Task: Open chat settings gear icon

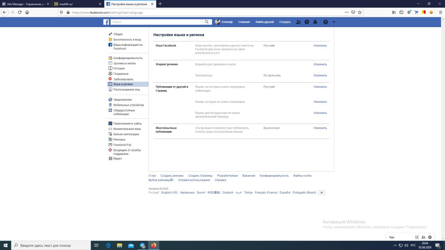Action: (430, 237)
